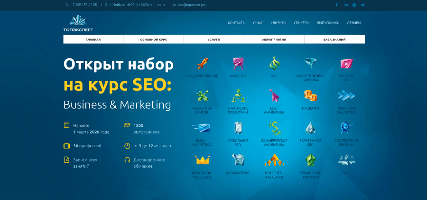Click the rocket icon above Продюсирование
The height and width of the screenshot is (200, 427).
(x=202, y=64)
